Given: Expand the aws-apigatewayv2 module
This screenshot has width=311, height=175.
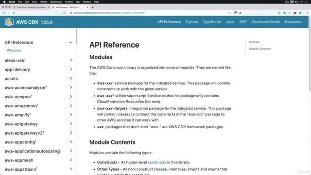Looking at the screenshot, I should point(71,133).
